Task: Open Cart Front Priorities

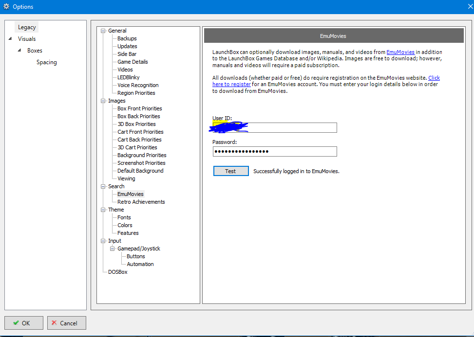Action: pos(140,132)
